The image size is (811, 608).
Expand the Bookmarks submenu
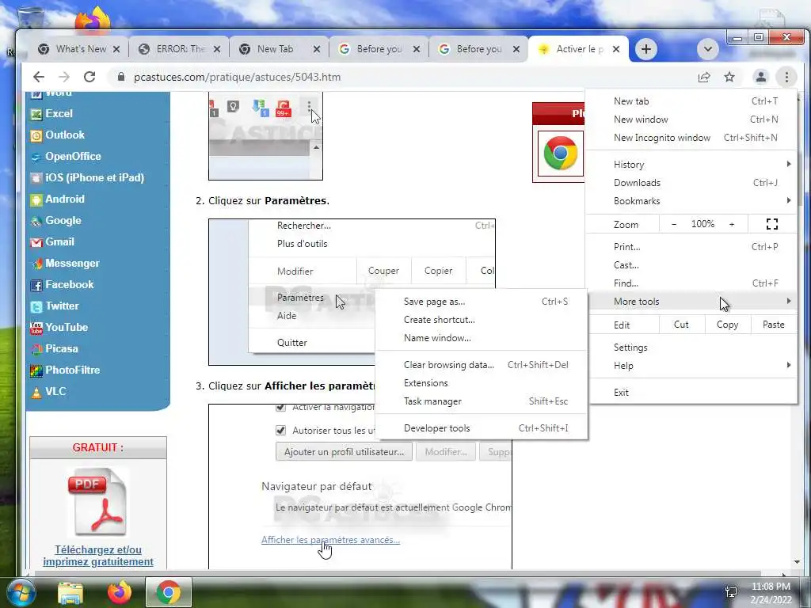693,200
